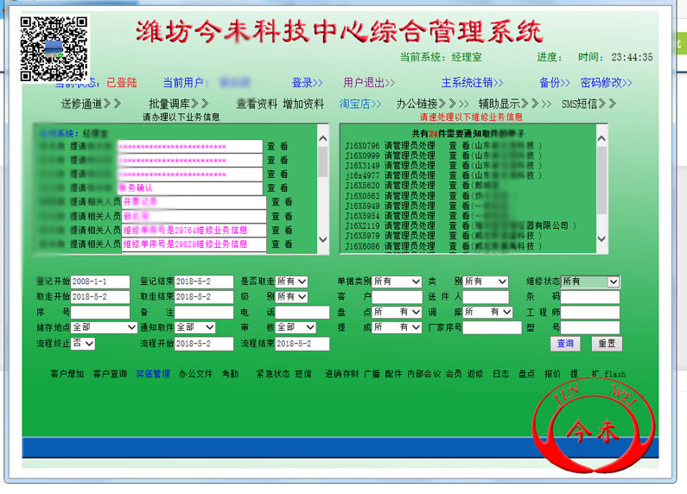The image size is (687, 494).
Task: Click the 登记开始 date input field
Action: pyautogui.click(x=100, y=282)
